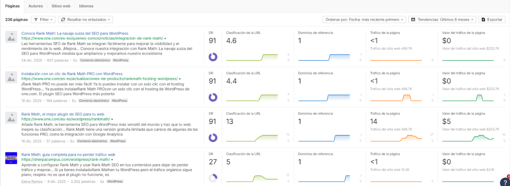Expand URL arrow for integracion-de-rank-math link
This screenshot has height=186, width=510.
point(165,38)
